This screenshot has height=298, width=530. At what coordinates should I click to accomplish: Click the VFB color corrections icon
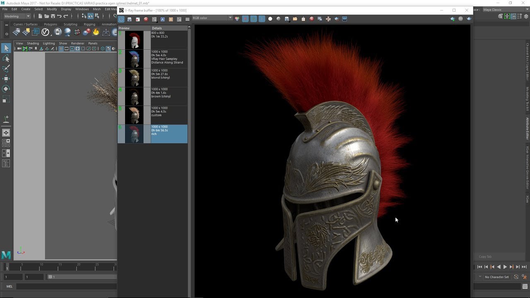[x=237, y=19]
